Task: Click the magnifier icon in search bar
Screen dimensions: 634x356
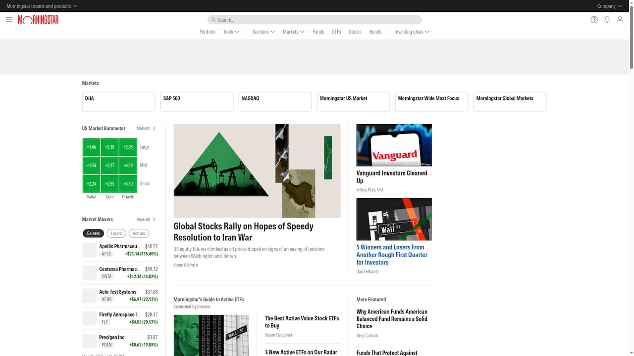Action: coord(213,20)
